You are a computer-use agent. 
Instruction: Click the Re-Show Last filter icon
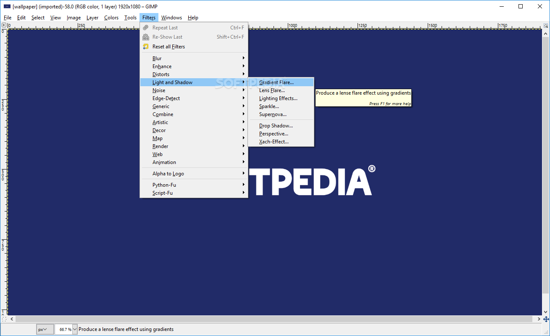(x=146, y=37)
